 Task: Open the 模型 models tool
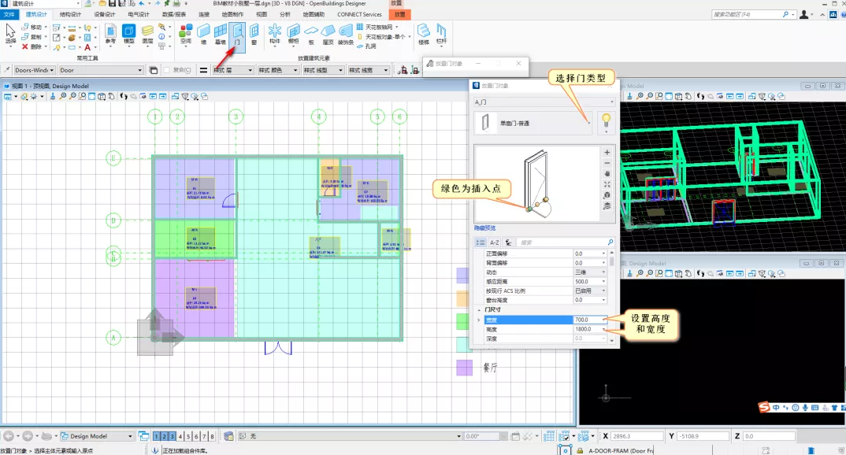pyautogui.click(x=129, y=35)
